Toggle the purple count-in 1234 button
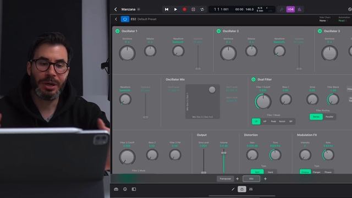The image size is (352, 198). pyautogui.click(x=290, y=9)
